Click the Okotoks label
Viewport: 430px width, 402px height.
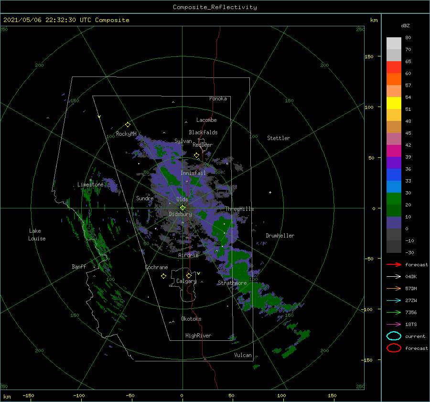coord(191,319)
